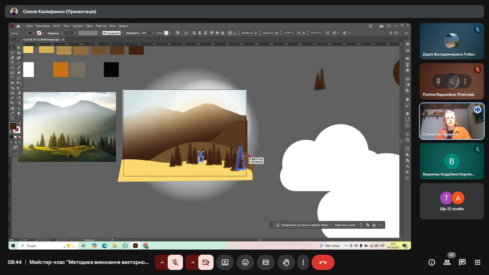
Task: Toggle closed captions in the call
Action: [x=266, y=262]
